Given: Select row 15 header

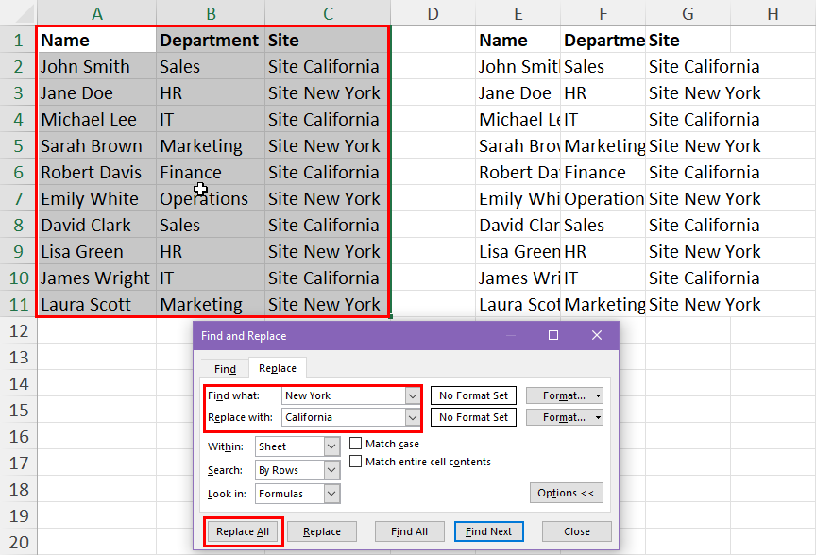Looking at the screenshot, I should (x=19, y=410).
